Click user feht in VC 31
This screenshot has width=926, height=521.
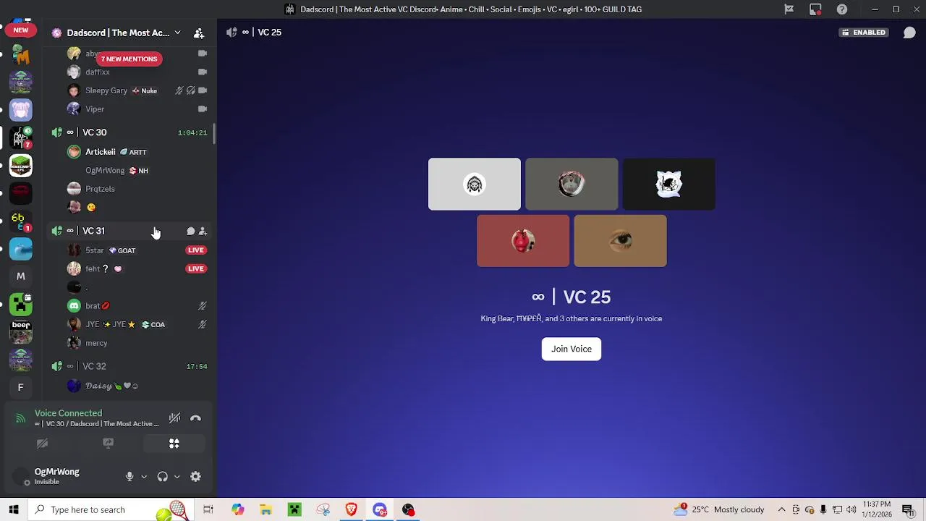click(x=94, y=269)
